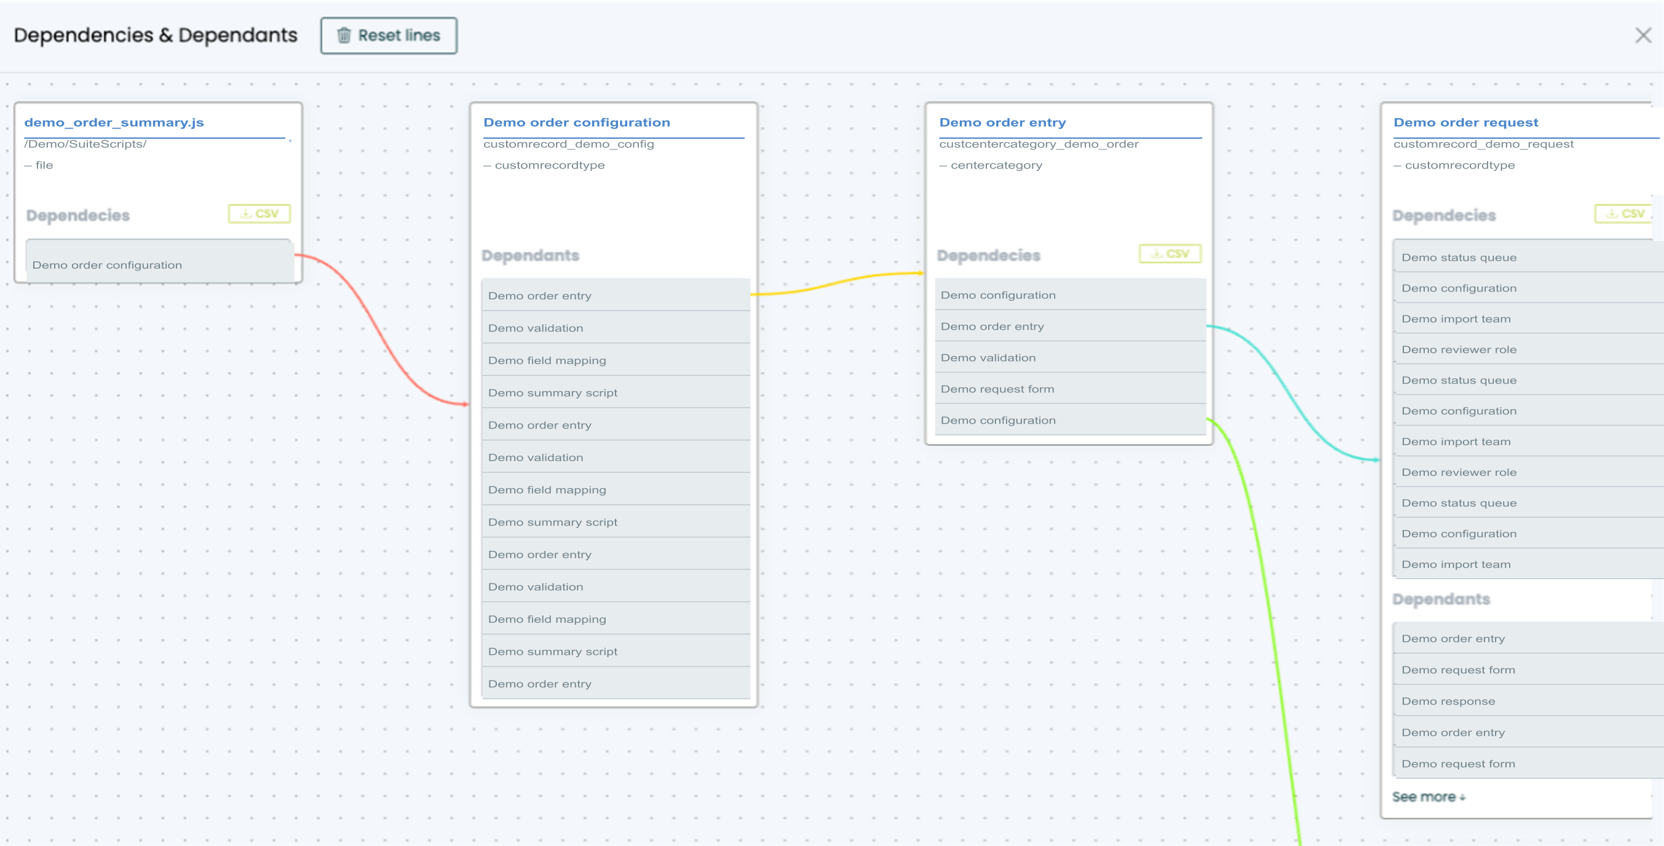
Task: Click the Dependants heading in Demo order configuration
Action: click(x=530, y=256)
